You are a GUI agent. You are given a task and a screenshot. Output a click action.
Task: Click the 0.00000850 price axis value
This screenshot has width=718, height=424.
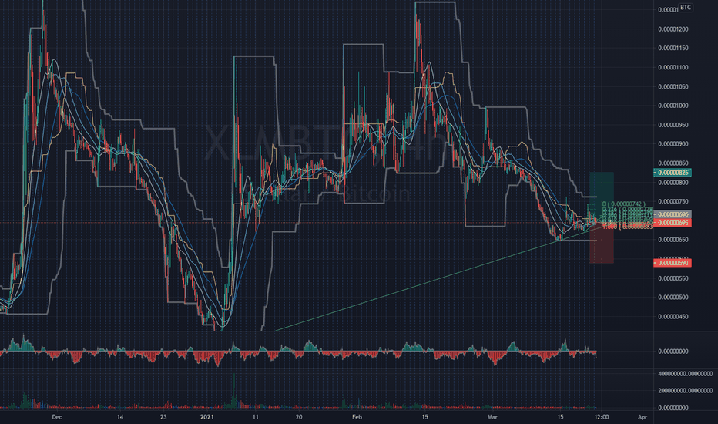pyautogui.click(x=673, y=163)
